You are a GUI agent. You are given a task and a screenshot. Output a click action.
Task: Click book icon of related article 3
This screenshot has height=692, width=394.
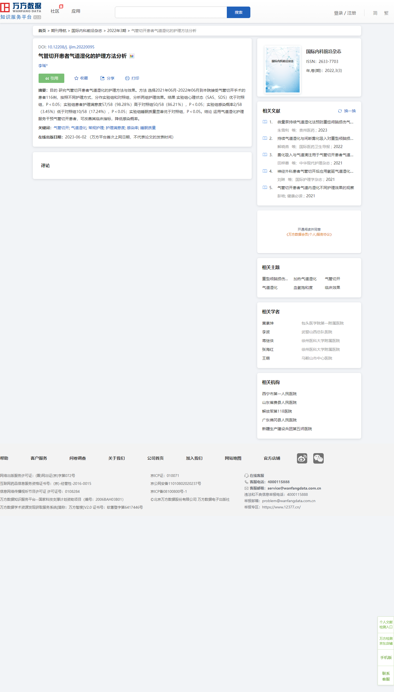pyautogui.click(x=265, y=155)
